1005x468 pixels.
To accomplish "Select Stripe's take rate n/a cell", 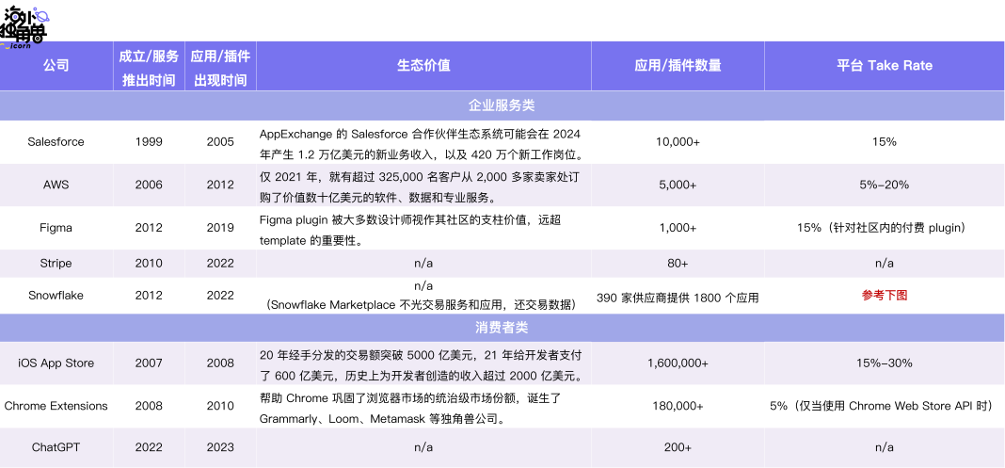I will (x=884, y=264).
